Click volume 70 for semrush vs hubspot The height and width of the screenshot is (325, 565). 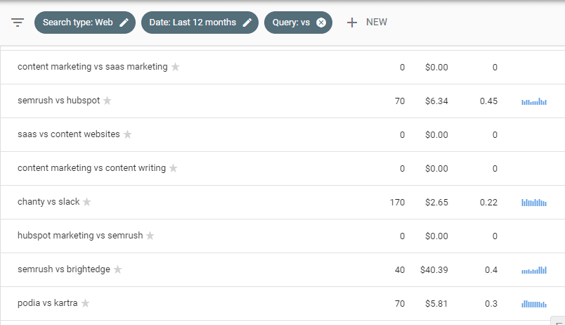tap(400, 101)
